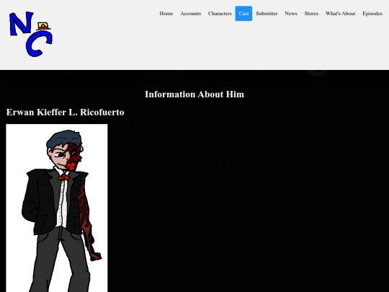Navigate to News
The width and height of the screenshot is (389, 292).
coord(291,14)
